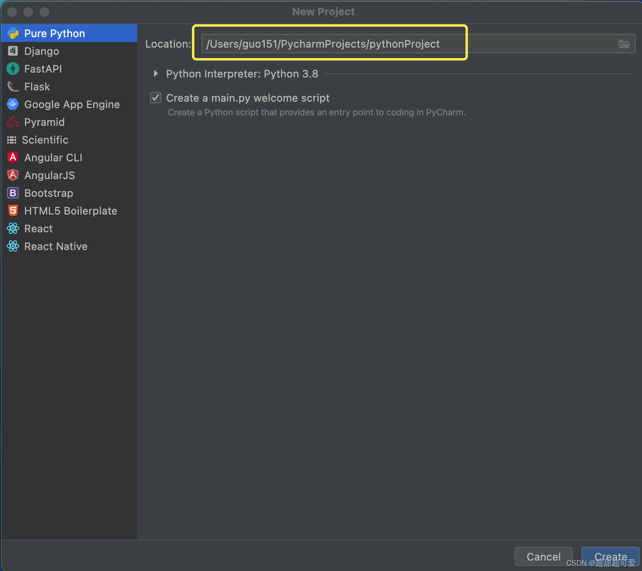Choose Scientific from the project list

(x=69, y=140)
